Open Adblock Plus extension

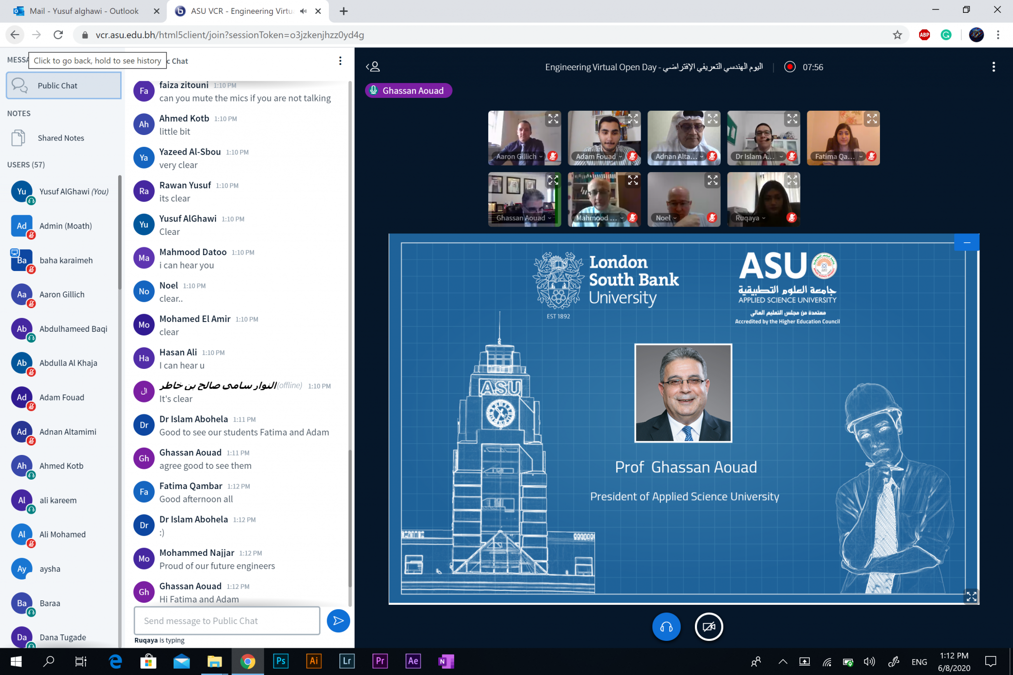point(924,35)
